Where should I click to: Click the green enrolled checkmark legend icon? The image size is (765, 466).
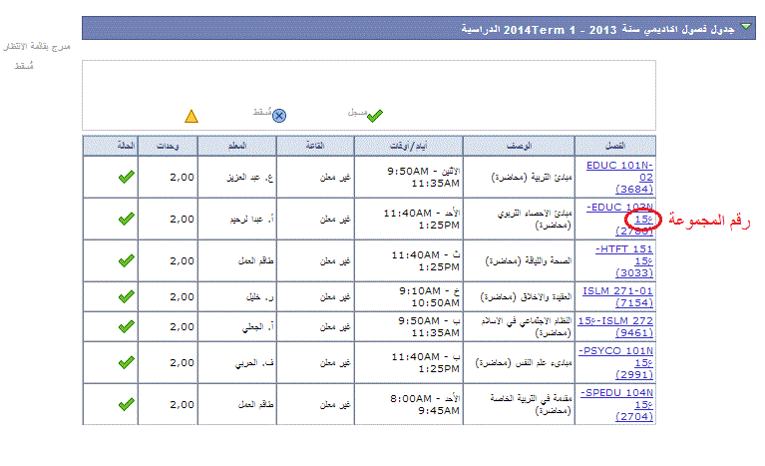(x=374, y=116)
